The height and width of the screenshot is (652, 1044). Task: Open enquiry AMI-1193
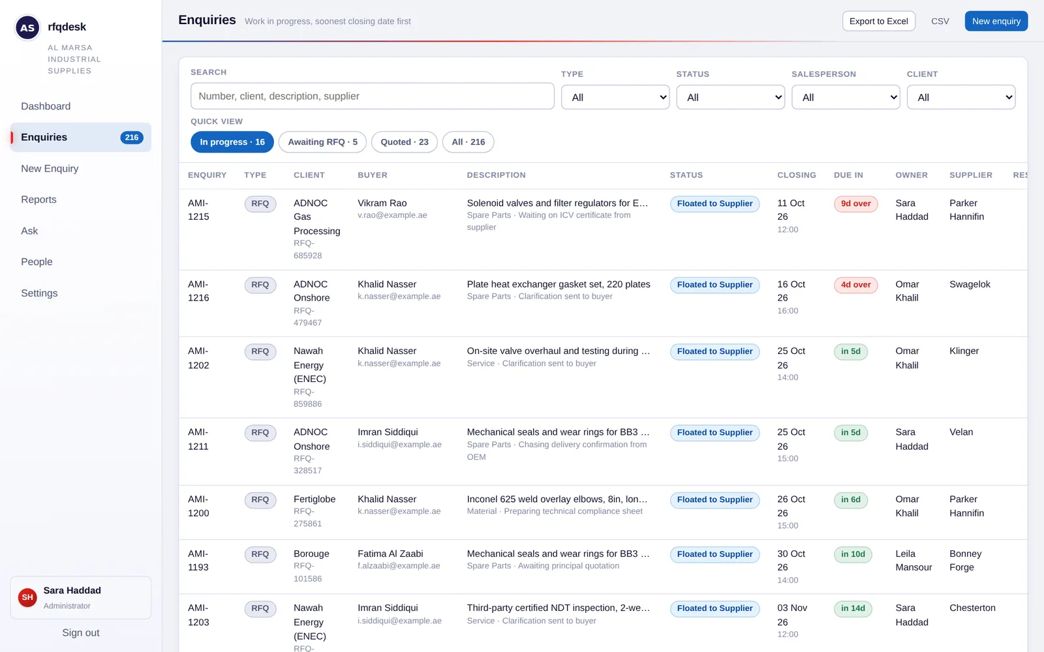coord(198,560)
